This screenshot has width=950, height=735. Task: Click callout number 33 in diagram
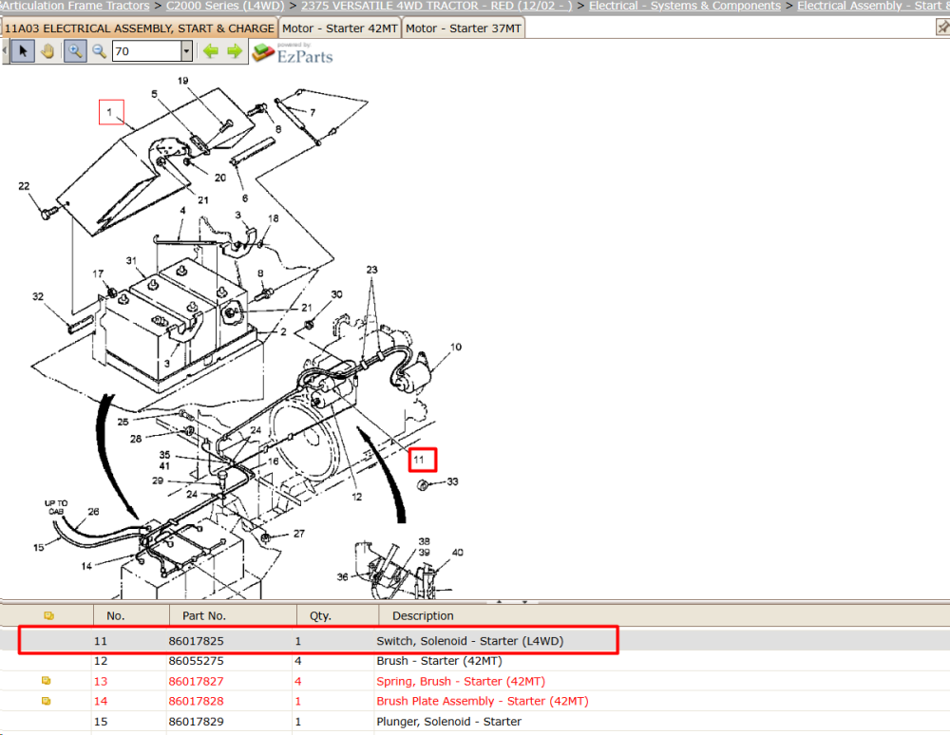coord(452,481)
